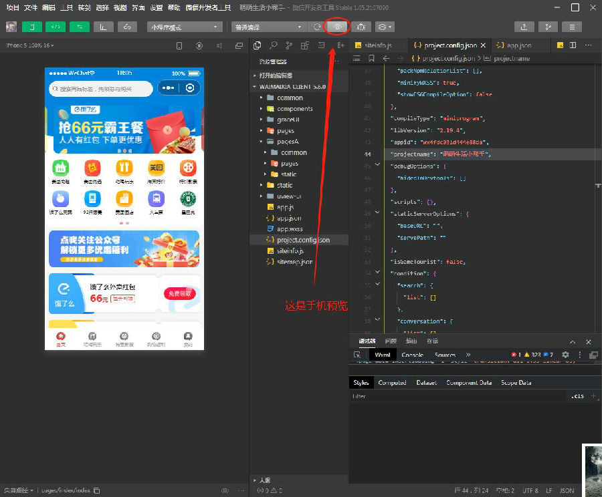This screenshot has width=602, height=497.
Task: Click the source control branch icon
Action: pyautogui.click(x=289, y=45)
